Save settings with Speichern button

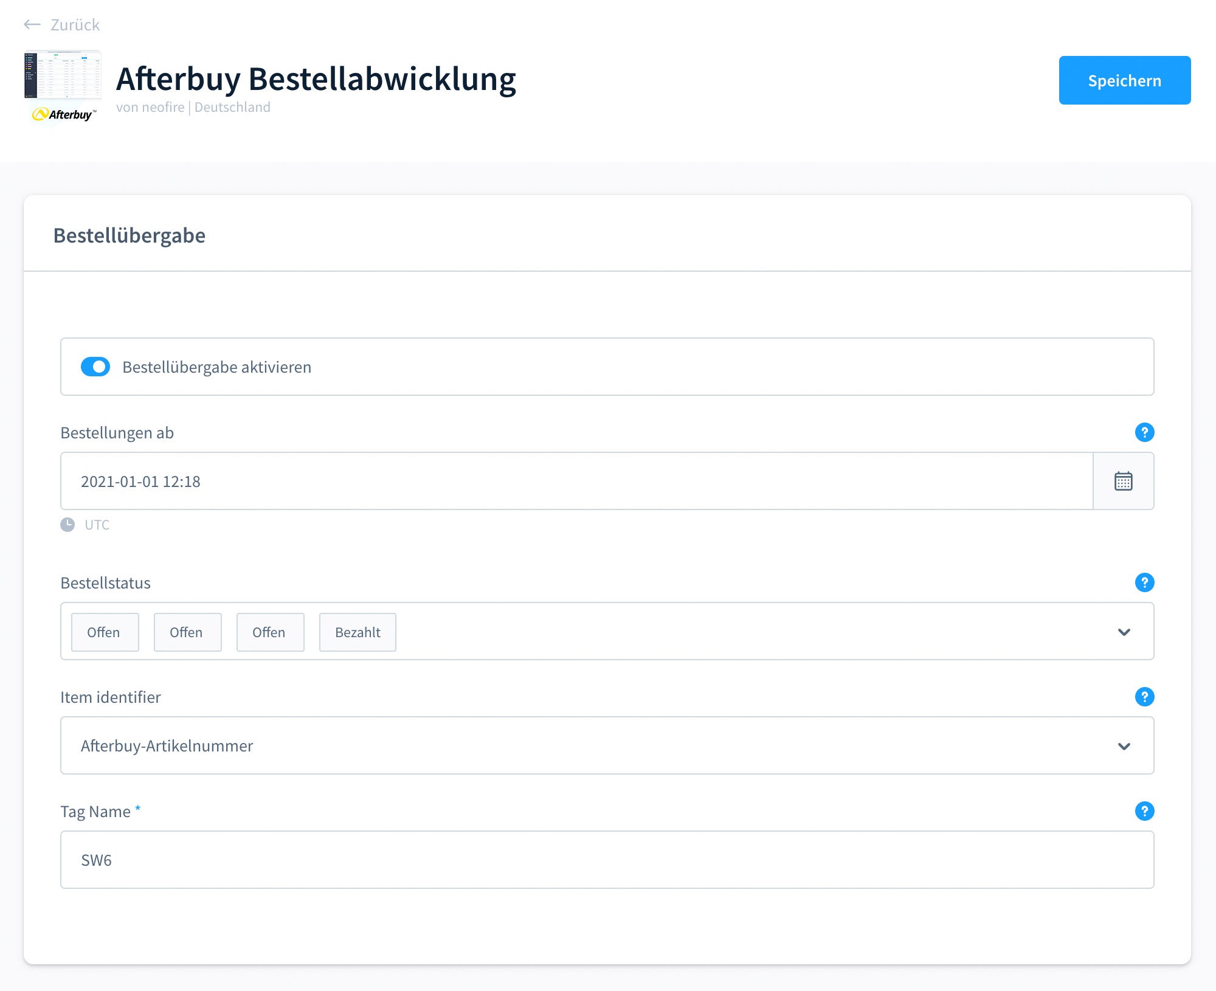(x=1125, y=80)
